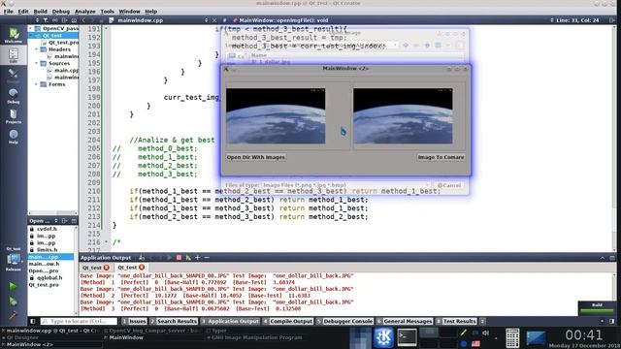Screen dimensions: 621x349
Task: Open the Build menu
Action: (x=40, y=12)
